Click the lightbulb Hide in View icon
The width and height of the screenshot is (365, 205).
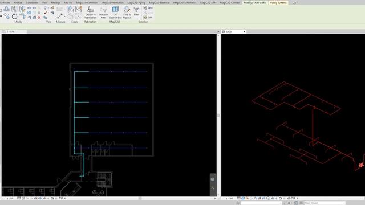click(45, 8)
